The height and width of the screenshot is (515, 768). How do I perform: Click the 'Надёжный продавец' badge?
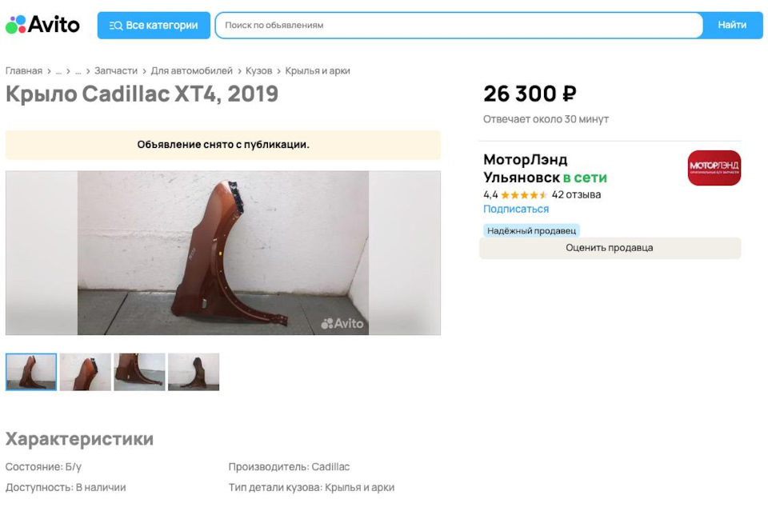point(530,230)
